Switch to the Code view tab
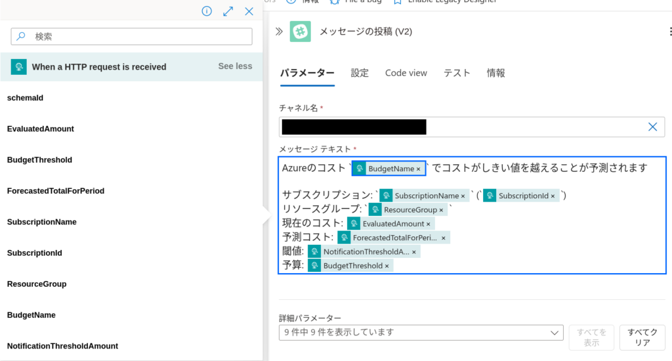 tap(406, 73)
